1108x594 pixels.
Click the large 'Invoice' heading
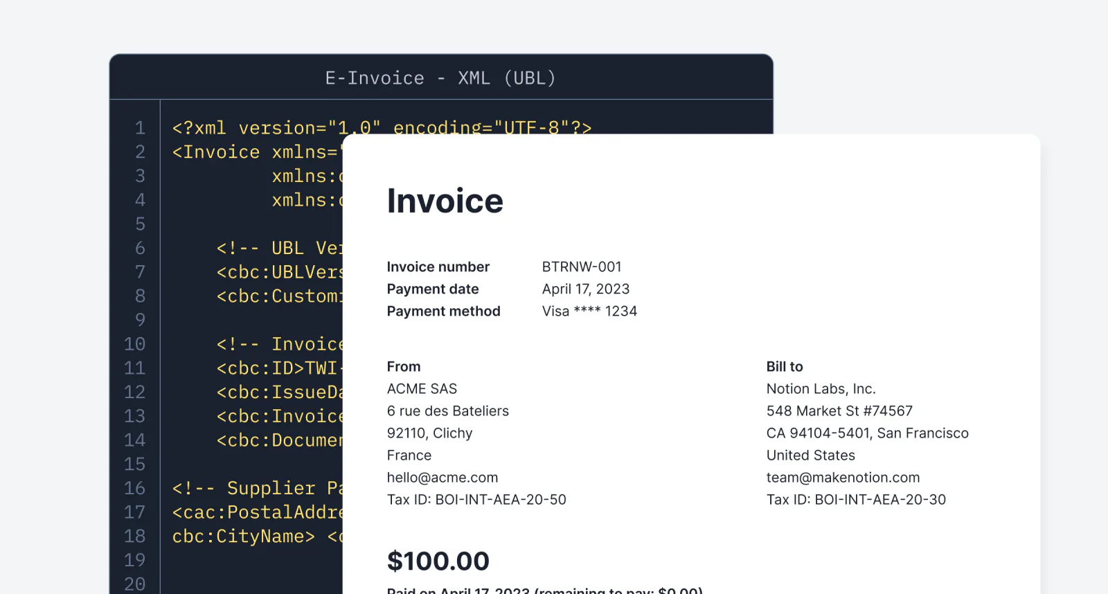pyautogui.click(x=445, y=201)
